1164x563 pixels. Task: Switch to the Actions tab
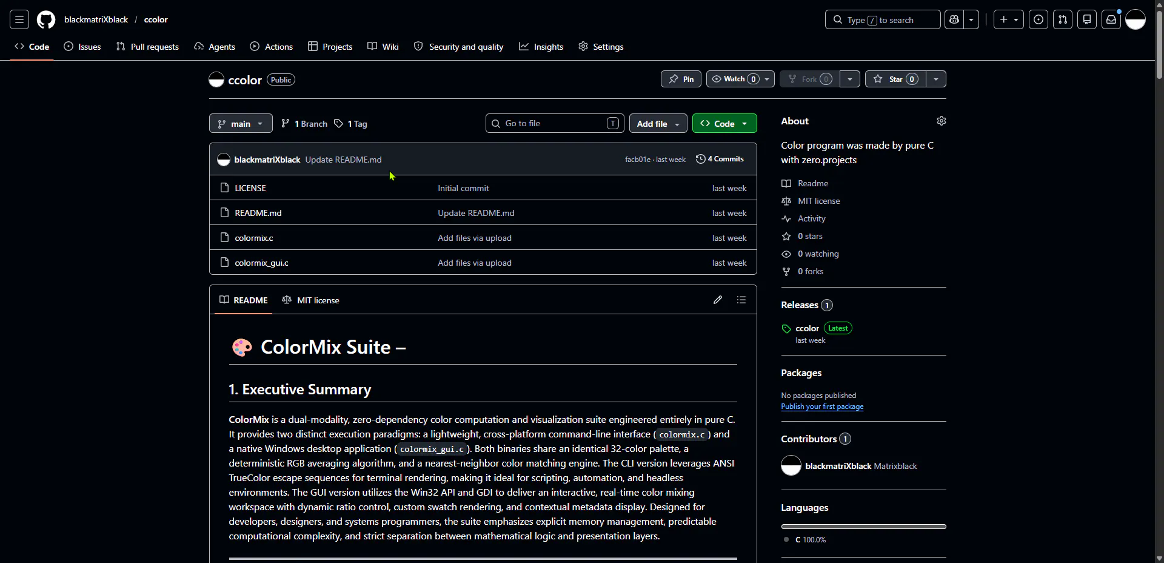[272, 47]
